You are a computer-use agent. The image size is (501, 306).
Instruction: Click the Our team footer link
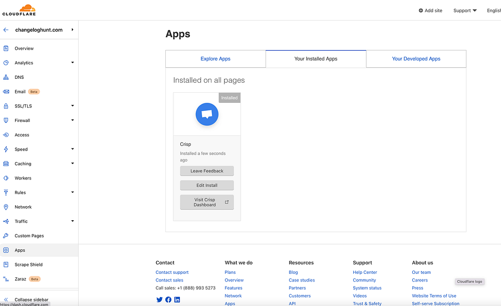421,272
